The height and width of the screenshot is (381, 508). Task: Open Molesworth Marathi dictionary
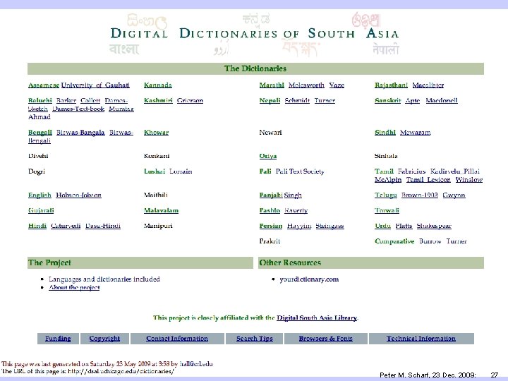tap(306, 85)
